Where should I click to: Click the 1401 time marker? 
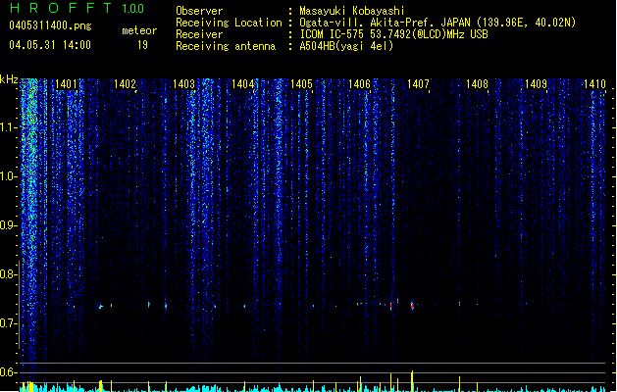tap(66, 84)
